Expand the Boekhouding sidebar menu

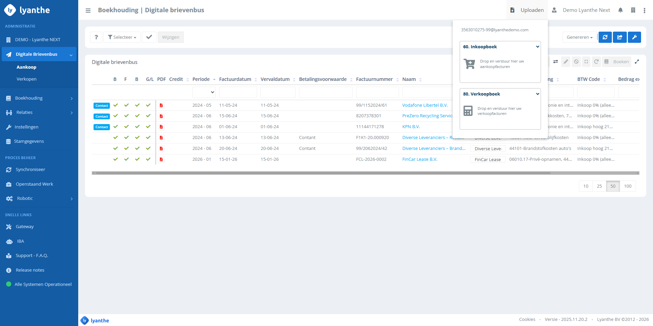39,98
